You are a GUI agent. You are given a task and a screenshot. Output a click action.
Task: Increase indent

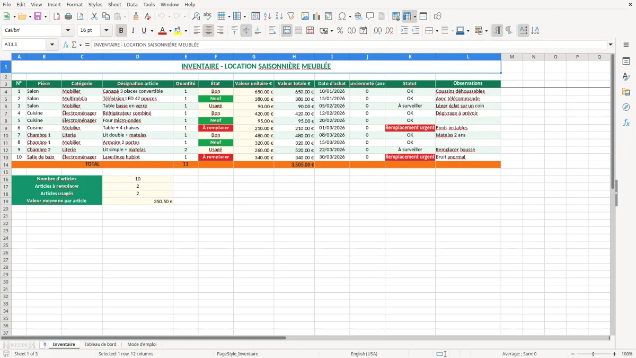coord(404,31)
